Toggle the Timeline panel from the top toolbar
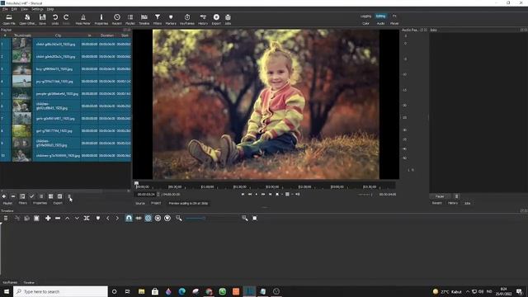Viewport: 528px width, 297px height. [x=144, y=19]
